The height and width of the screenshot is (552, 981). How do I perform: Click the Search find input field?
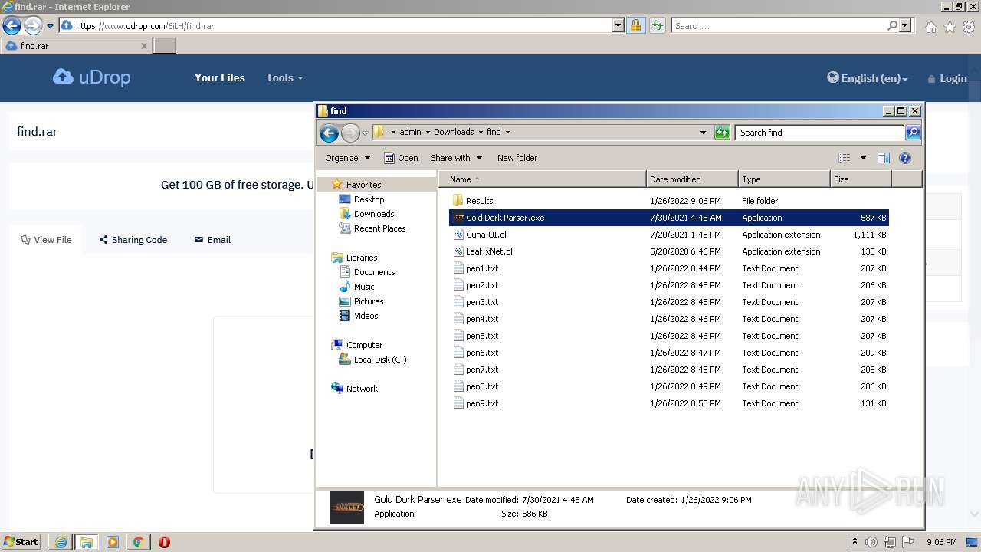tap(819, 133)
